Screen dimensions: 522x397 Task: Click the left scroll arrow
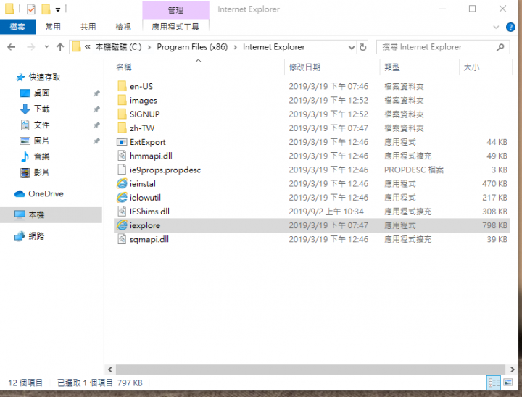pyautogui.click(x=110, y=369)
